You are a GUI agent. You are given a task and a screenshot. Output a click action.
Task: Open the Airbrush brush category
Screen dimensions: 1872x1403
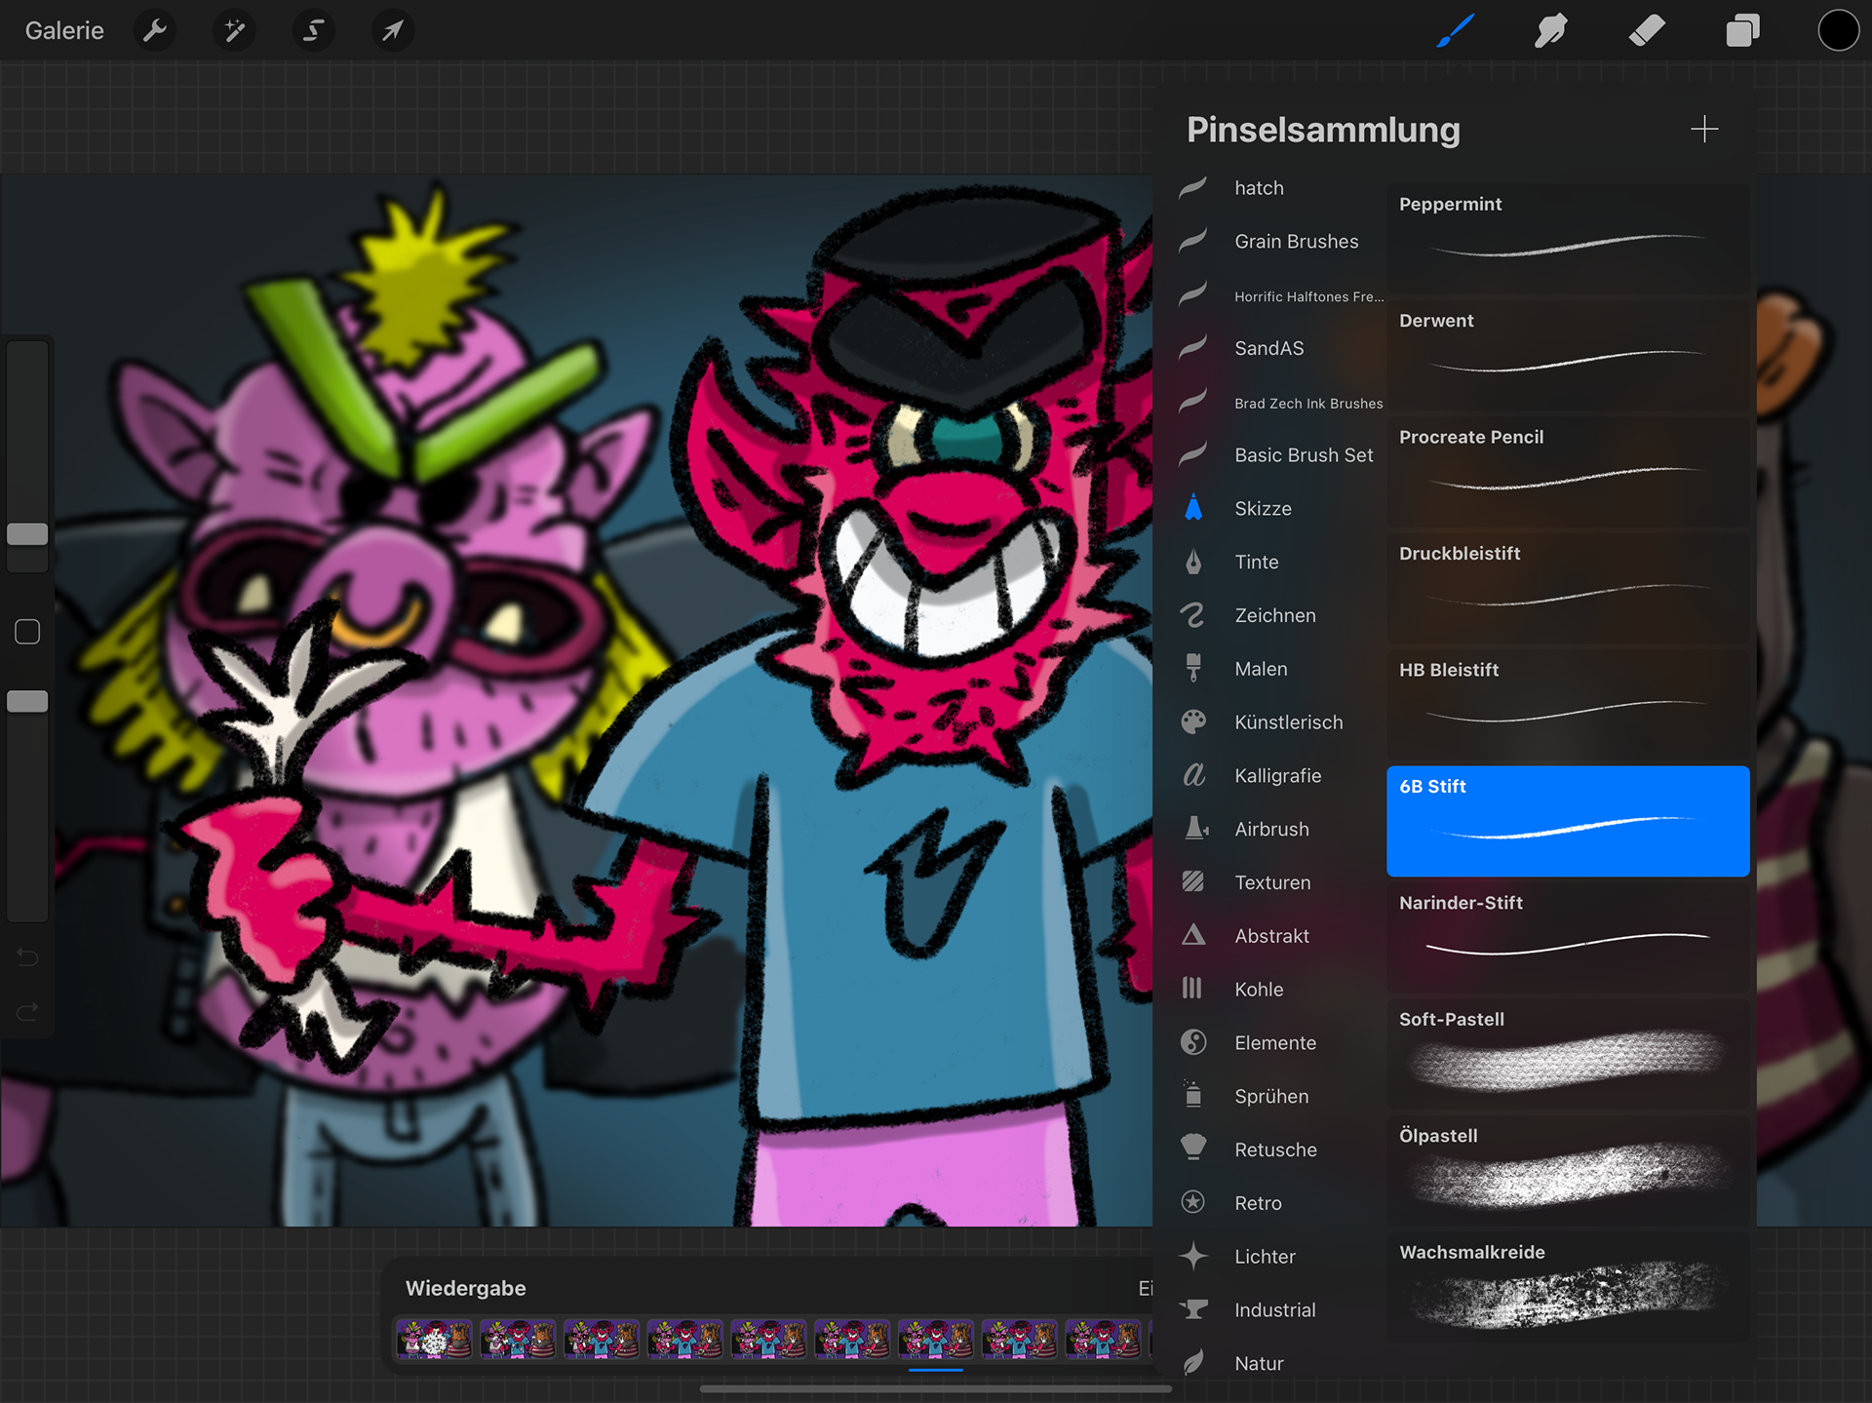click(x=1271, y=830)
